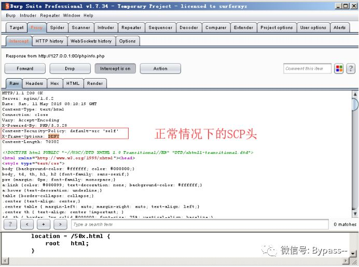359x267 pixels.
Task: Click the 'X-Powered-By: PHP' header line
Action: pyautogui.click(x=34, y=125)
